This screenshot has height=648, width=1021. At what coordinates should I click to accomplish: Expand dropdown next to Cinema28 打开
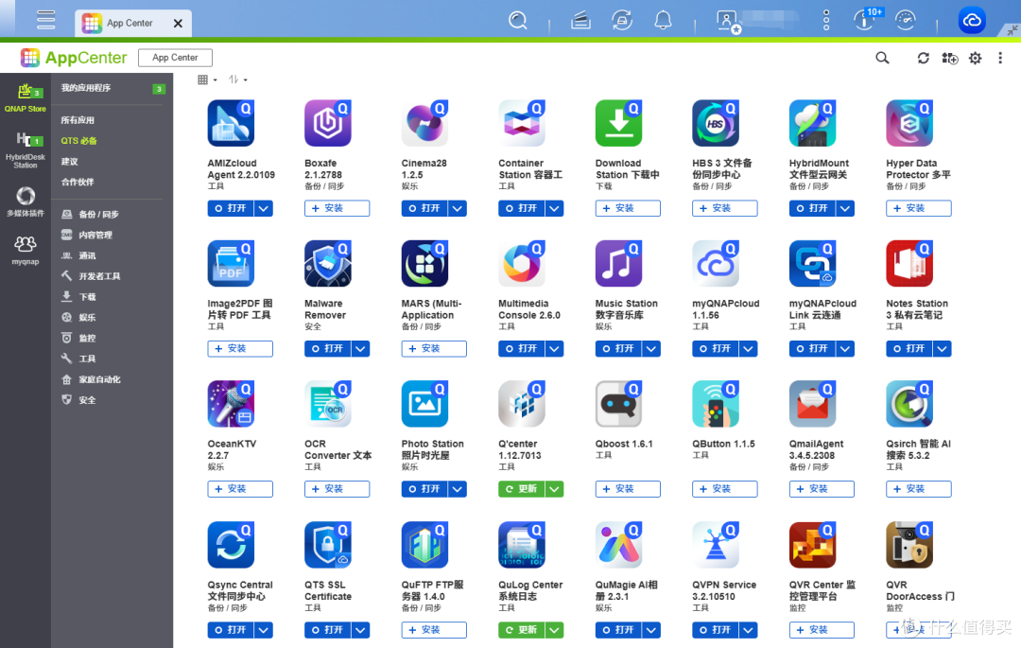pos(458,208)
